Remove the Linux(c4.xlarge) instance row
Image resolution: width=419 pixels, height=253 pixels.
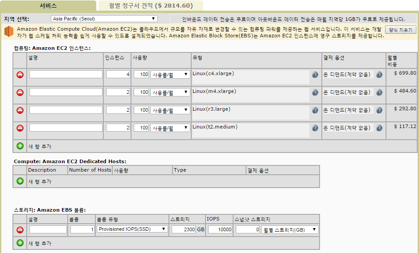click(x=20, y=75)
